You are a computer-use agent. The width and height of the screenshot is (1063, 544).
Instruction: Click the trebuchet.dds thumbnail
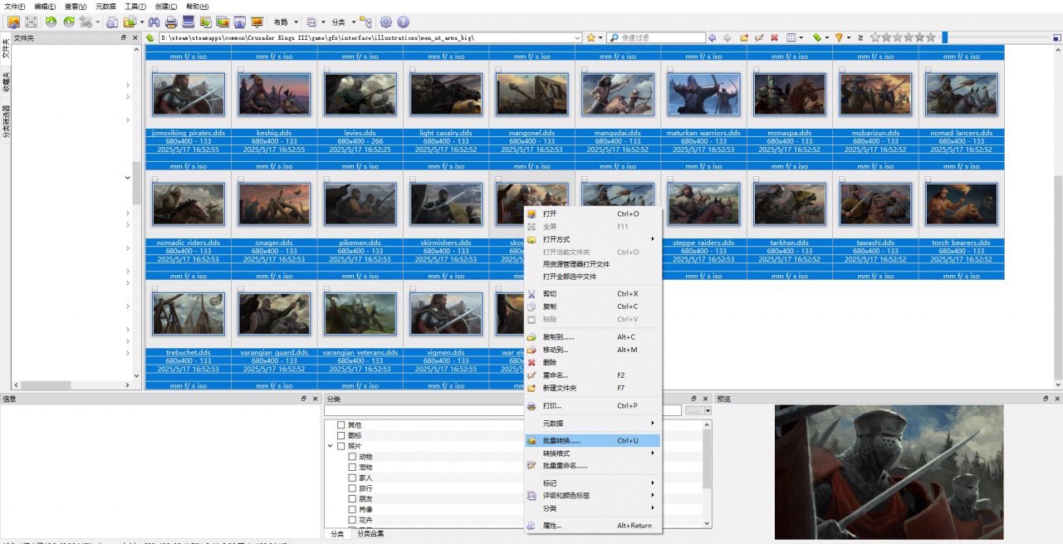point(189,314)
